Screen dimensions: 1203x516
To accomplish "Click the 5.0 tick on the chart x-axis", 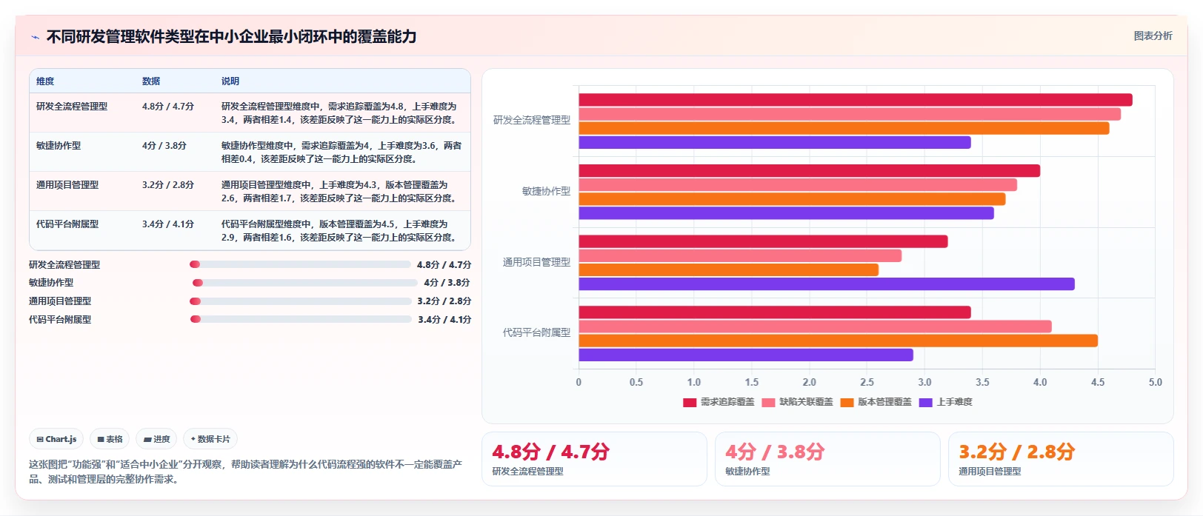I will pos(1156,383).
